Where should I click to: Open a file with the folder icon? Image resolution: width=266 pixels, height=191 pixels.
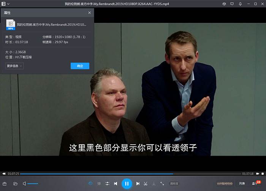click(x=16, y=184)
